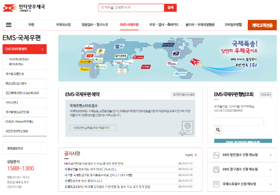Switch tracking panel to ENGLISH
The height and width of the screenshot is (195, 280).
pyautogui.click(x=266, y=95)
